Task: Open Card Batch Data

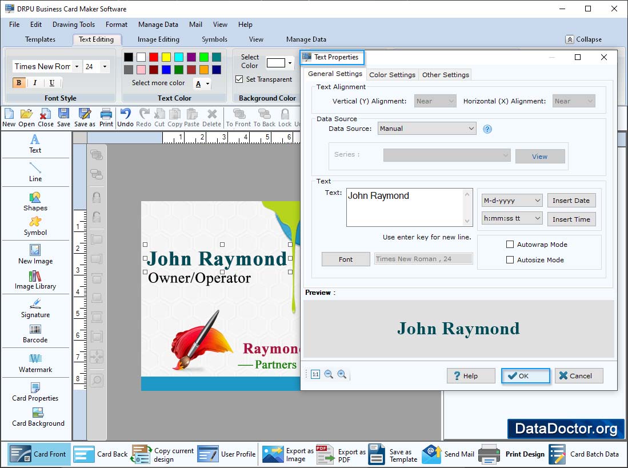Action: [x=583, y=454]
